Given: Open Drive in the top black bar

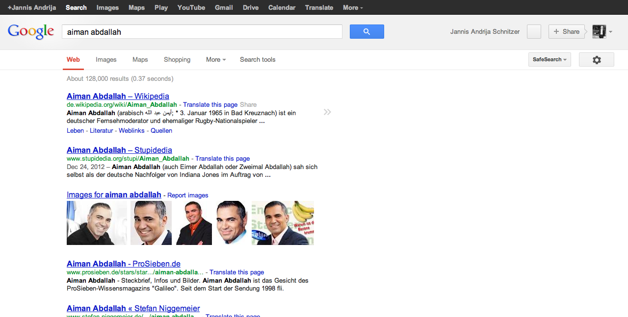Looking at the screenshot, I should coord(251,7).
